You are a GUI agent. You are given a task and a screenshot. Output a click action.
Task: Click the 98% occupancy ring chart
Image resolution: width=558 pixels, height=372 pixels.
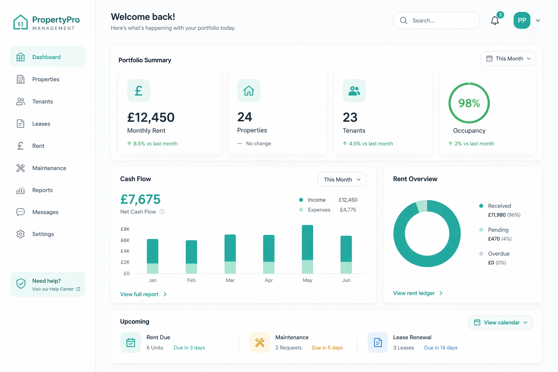469,103
